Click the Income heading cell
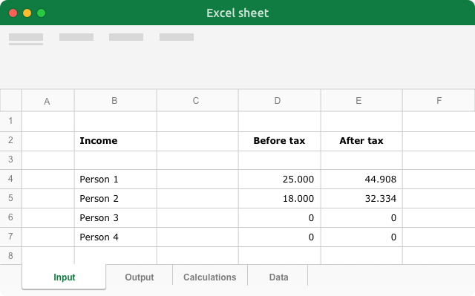The image size is (475, 296). pyautogui.click(x=116, y=141)
